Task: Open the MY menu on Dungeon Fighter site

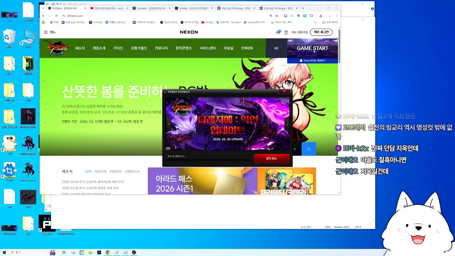Action: pyautogui.click(x=277, y=48)
